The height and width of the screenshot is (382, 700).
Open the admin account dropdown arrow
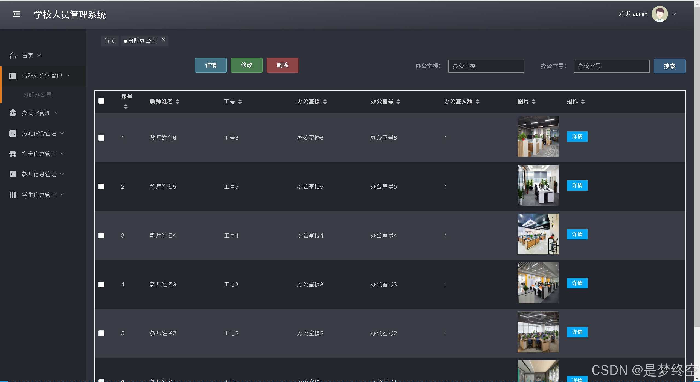674,14
